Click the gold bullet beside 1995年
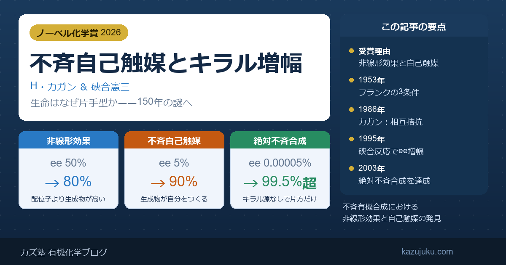506x265 pixels. click(x=351, y=139)
